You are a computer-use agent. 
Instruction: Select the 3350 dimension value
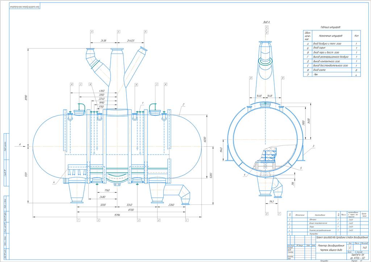tap(102, 95)
